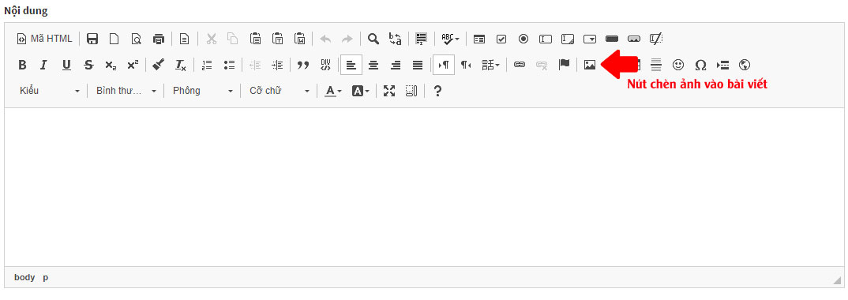Viewport: 848px width, 300px height.
Task: Open the text color picker
Action: click(332, 91)
